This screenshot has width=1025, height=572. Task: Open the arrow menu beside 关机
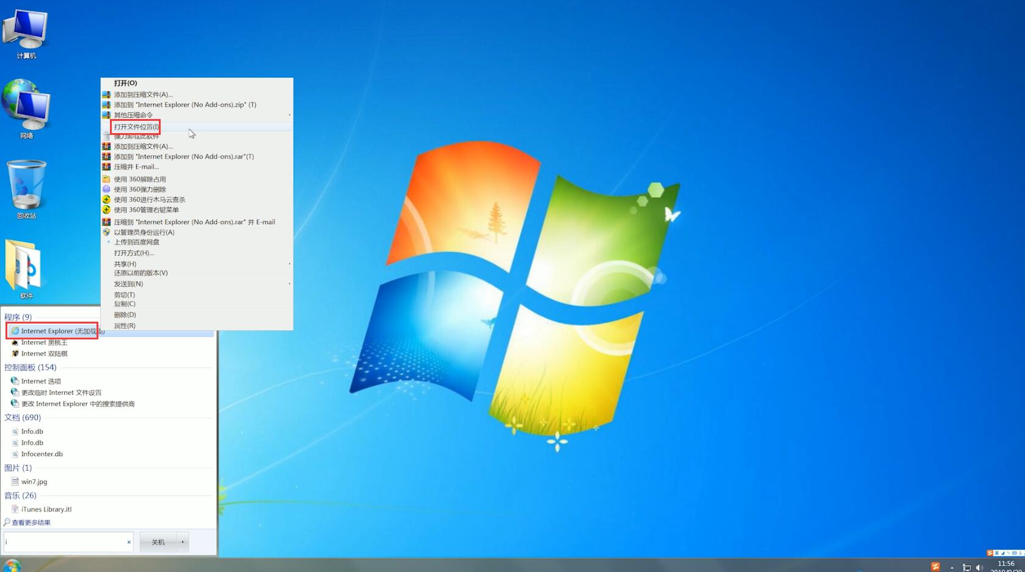click(183, 542)
